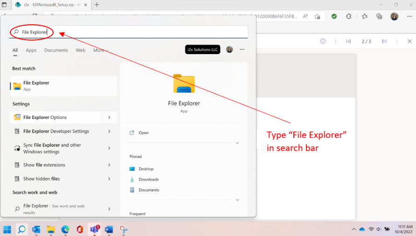Open Edge Collections icon
This screenshot has width=416, height=236.
point(379,16)
